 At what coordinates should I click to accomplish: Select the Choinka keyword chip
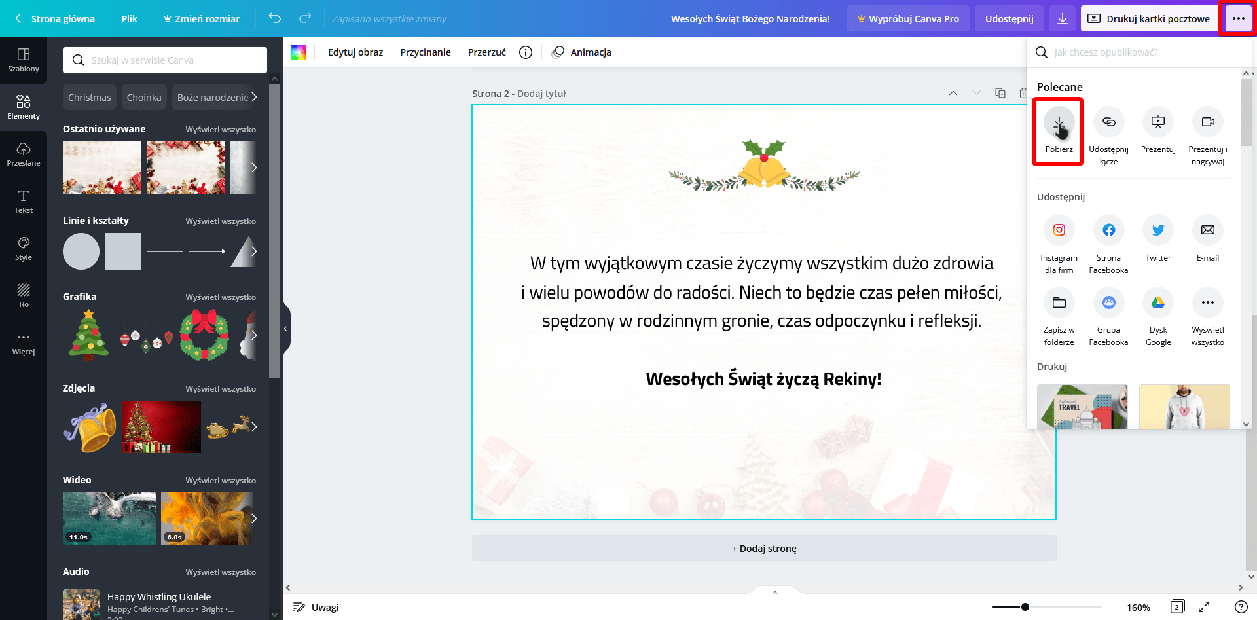pos(144,97)
